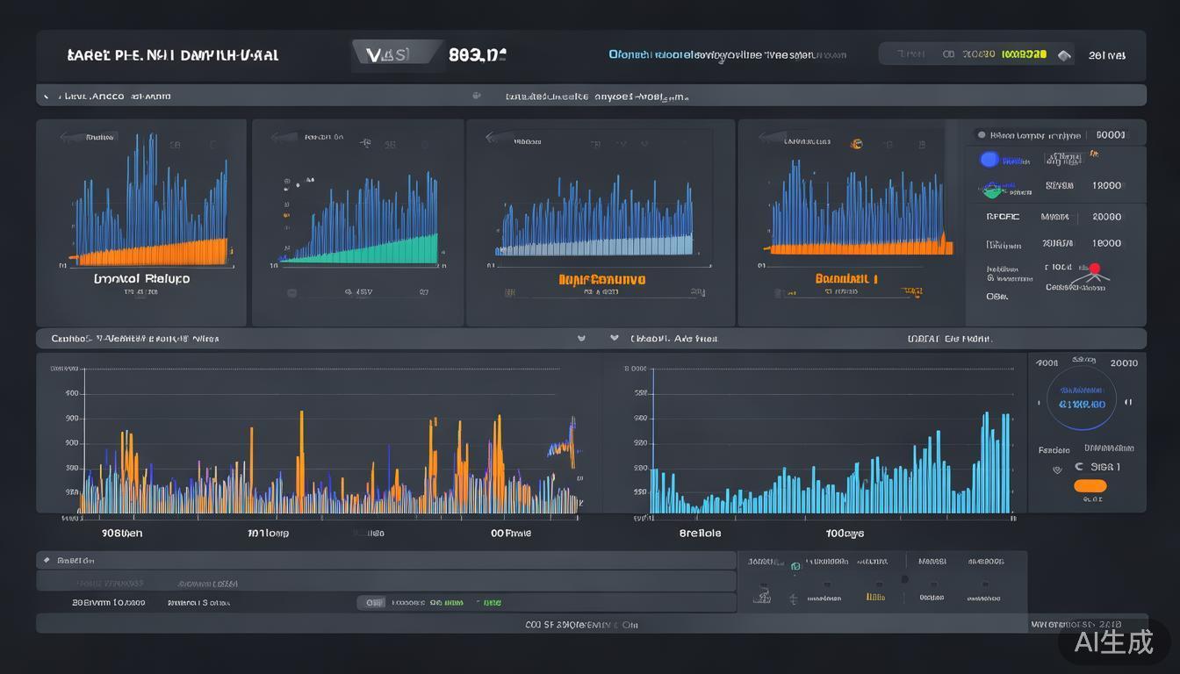Click the red dot marker in the side panel
1180x674 pixels.
click(x=1094, y=269)
